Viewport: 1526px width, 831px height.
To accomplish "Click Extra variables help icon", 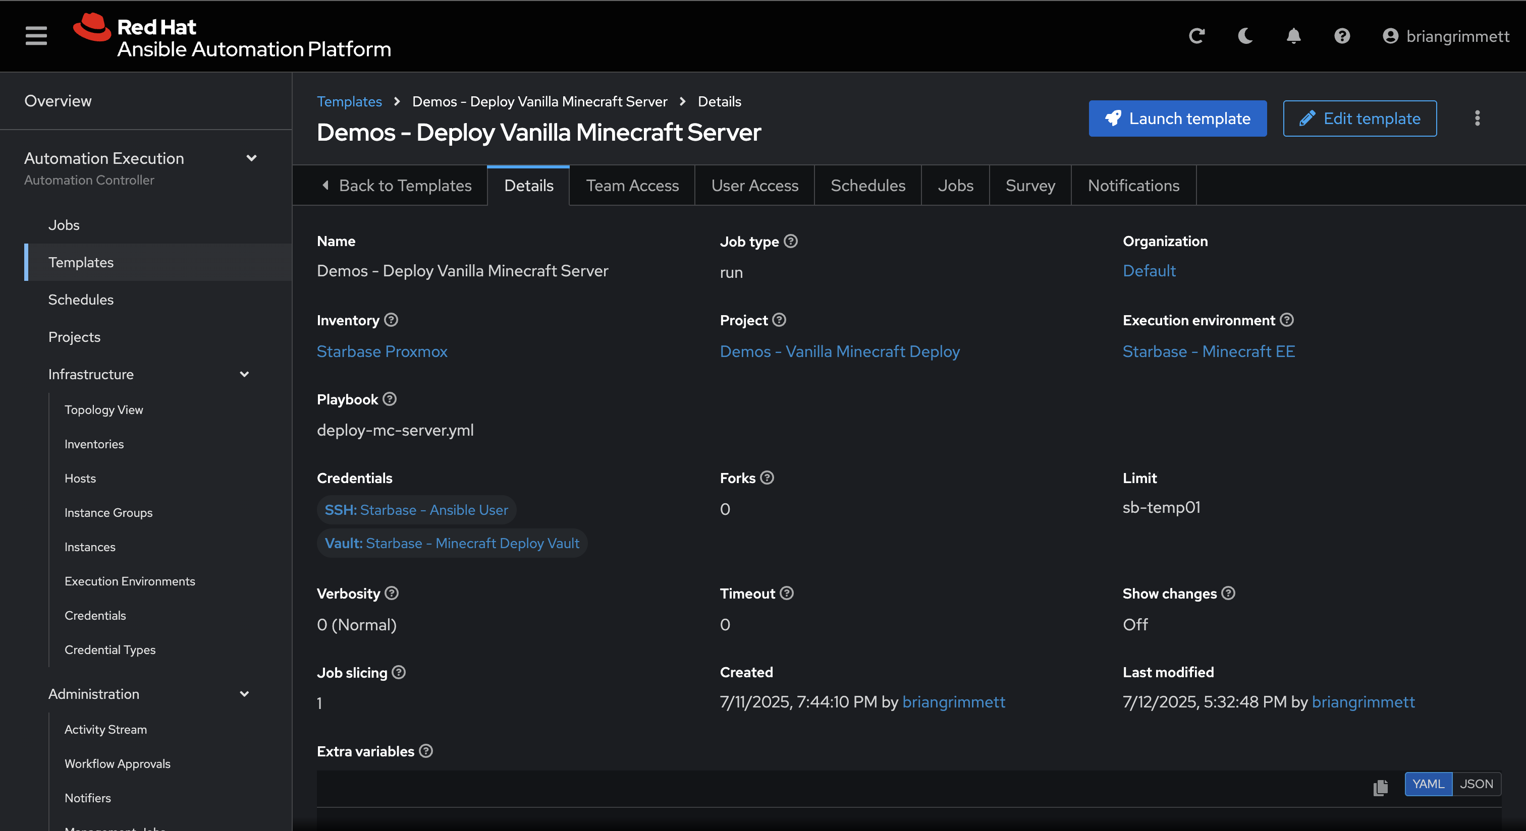I will [x=425, y=751].
